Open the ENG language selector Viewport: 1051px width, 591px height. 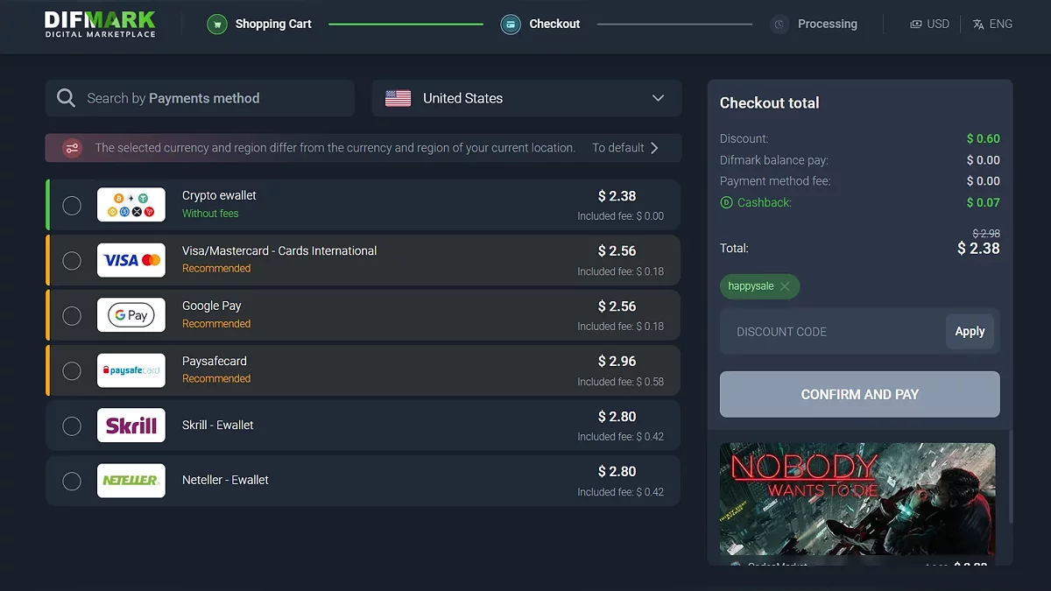[992, 25]
